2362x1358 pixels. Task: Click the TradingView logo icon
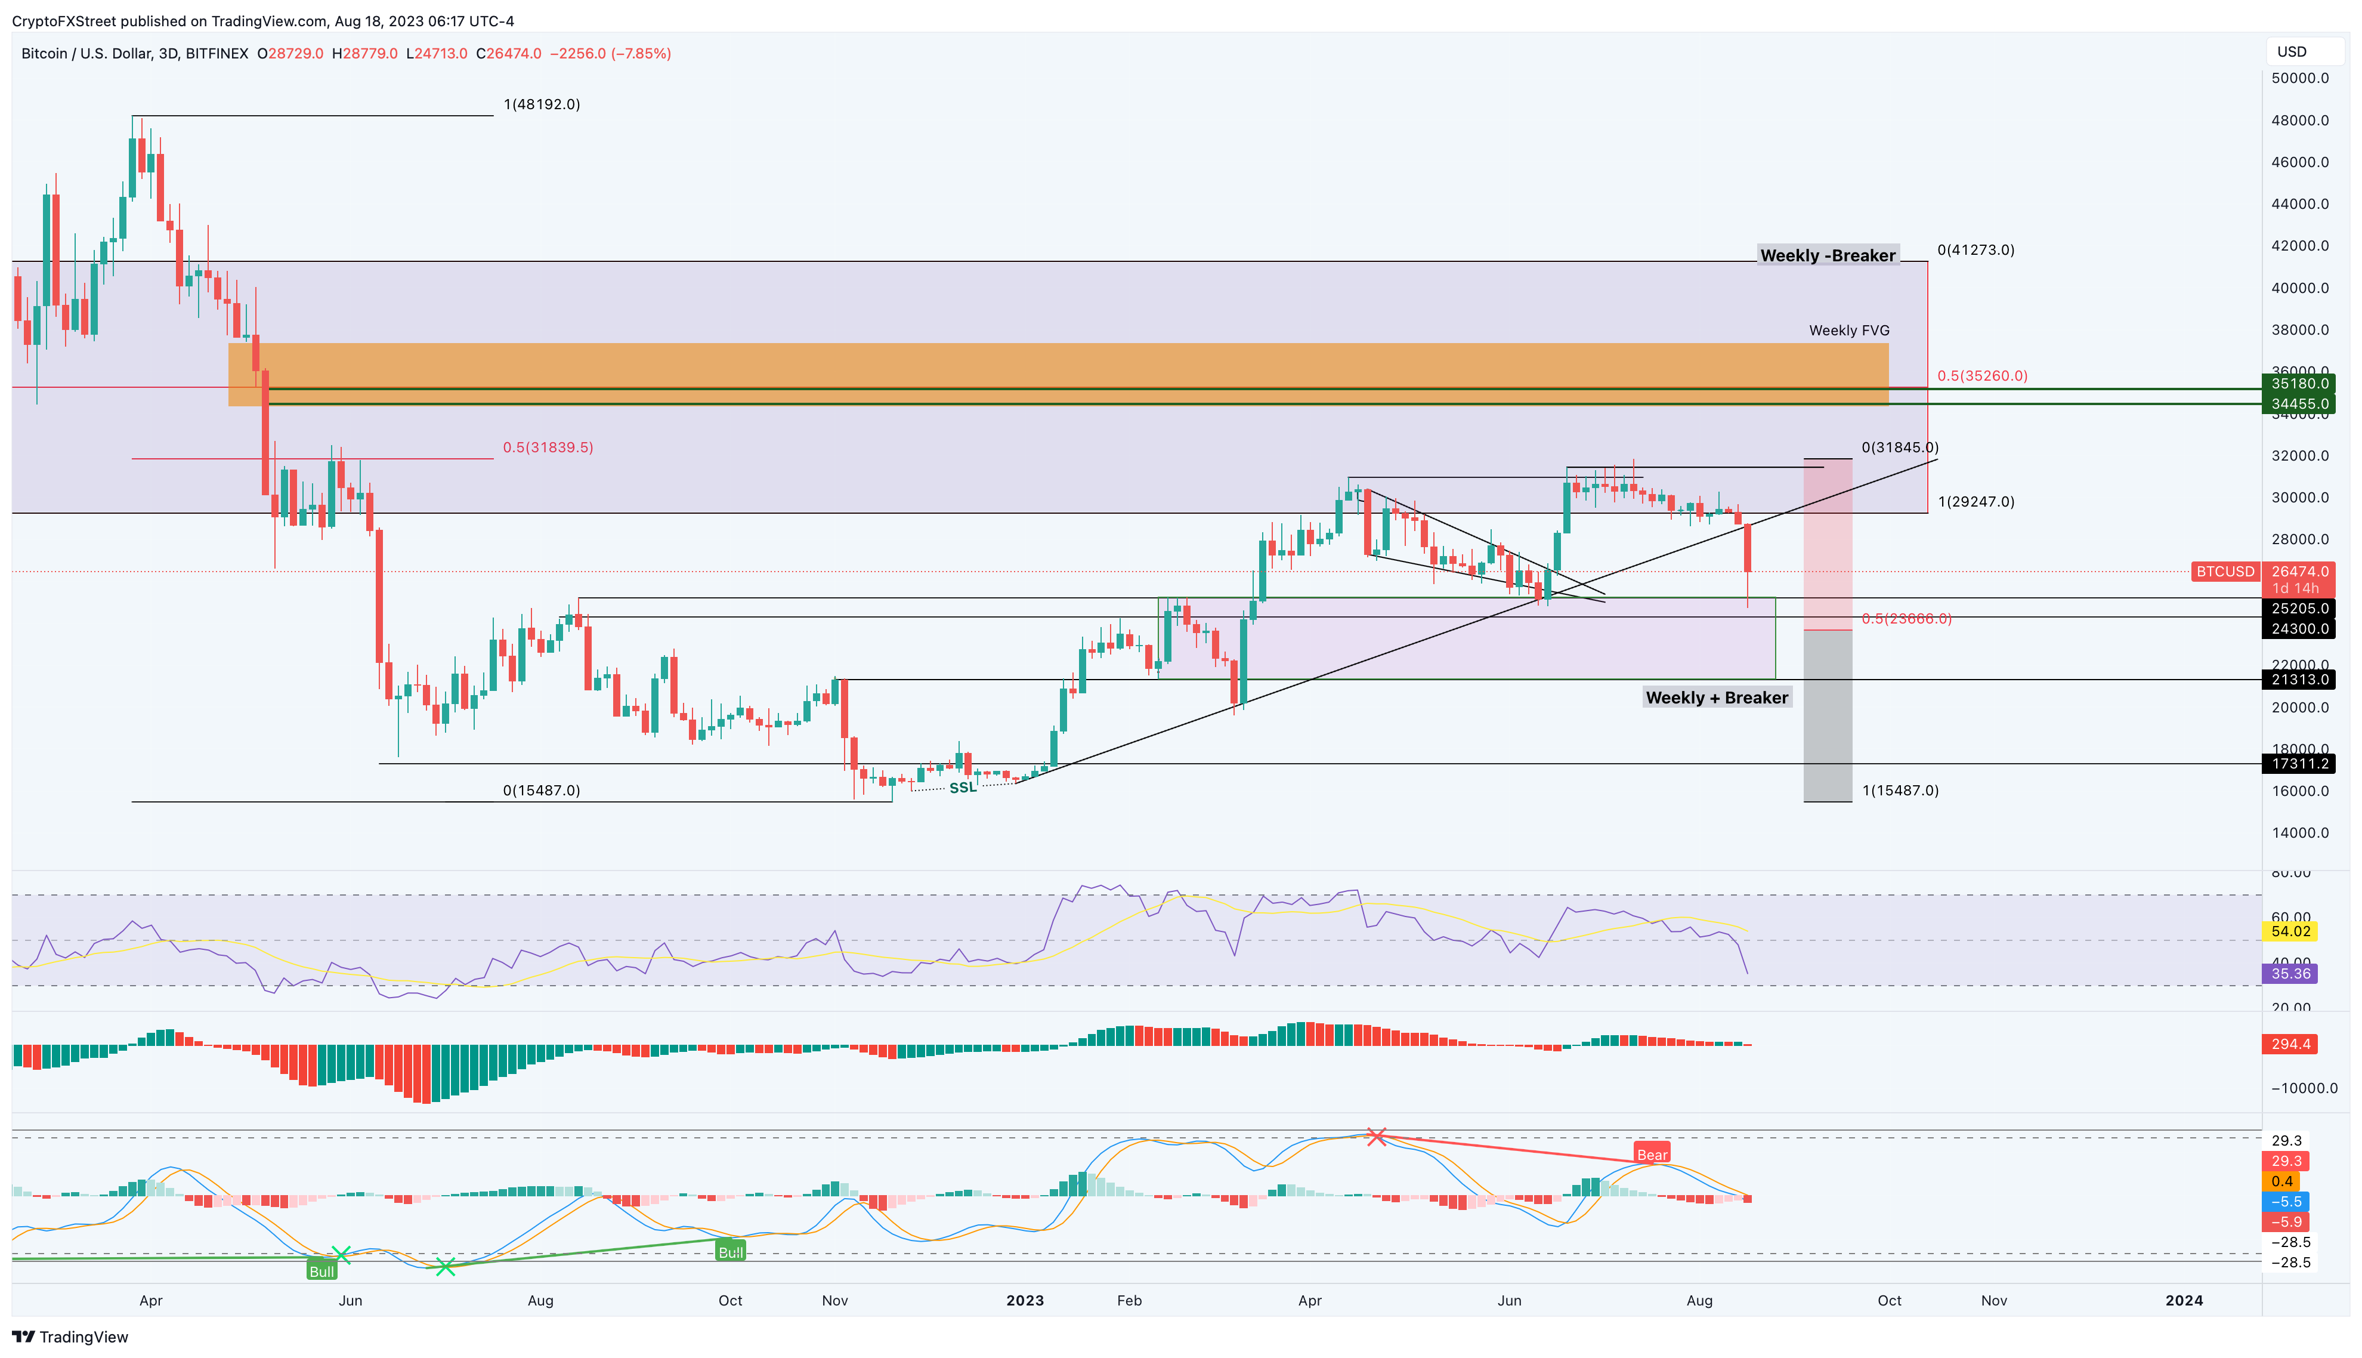tap(23, 1337)
